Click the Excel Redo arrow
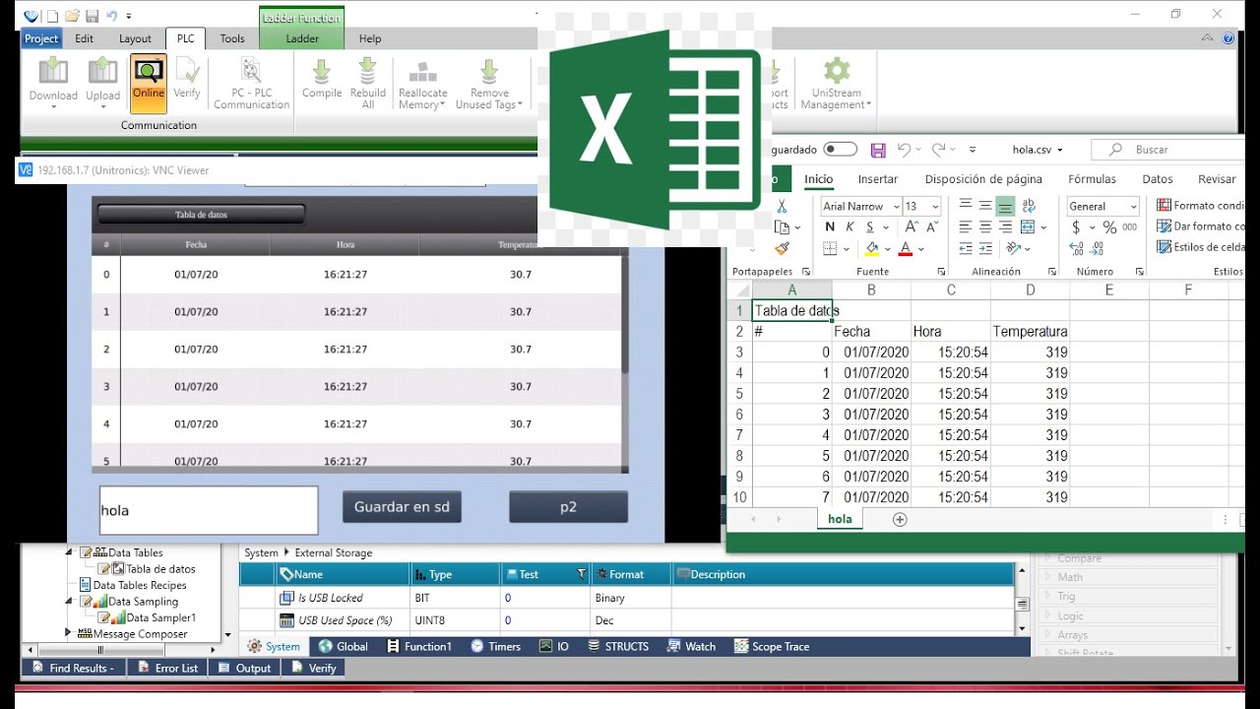The height and width of the screenshot is (709, 1260). point(939,150)
